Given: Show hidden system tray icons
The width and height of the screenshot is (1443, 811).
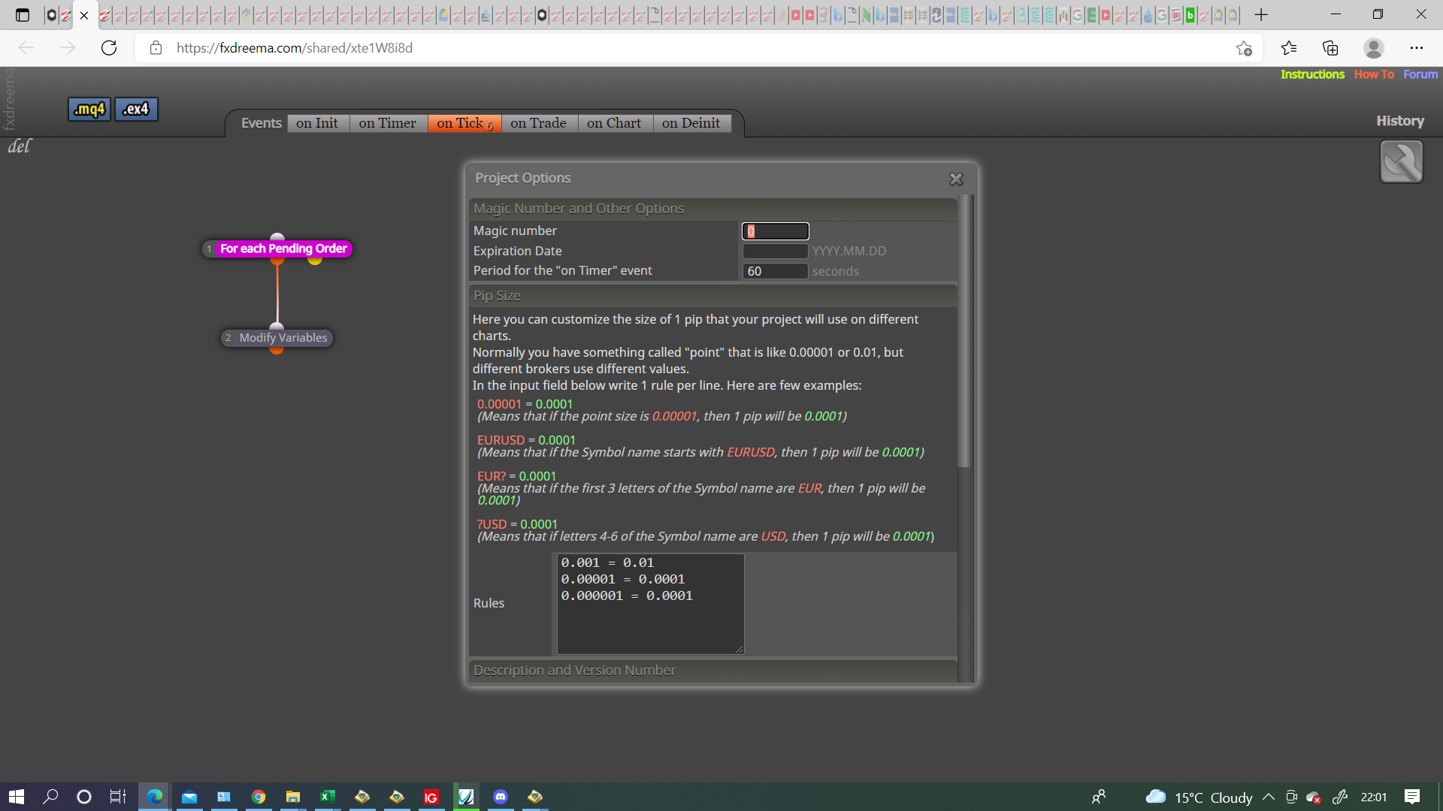Looking at the screenshot, I should pos(1269,797).
